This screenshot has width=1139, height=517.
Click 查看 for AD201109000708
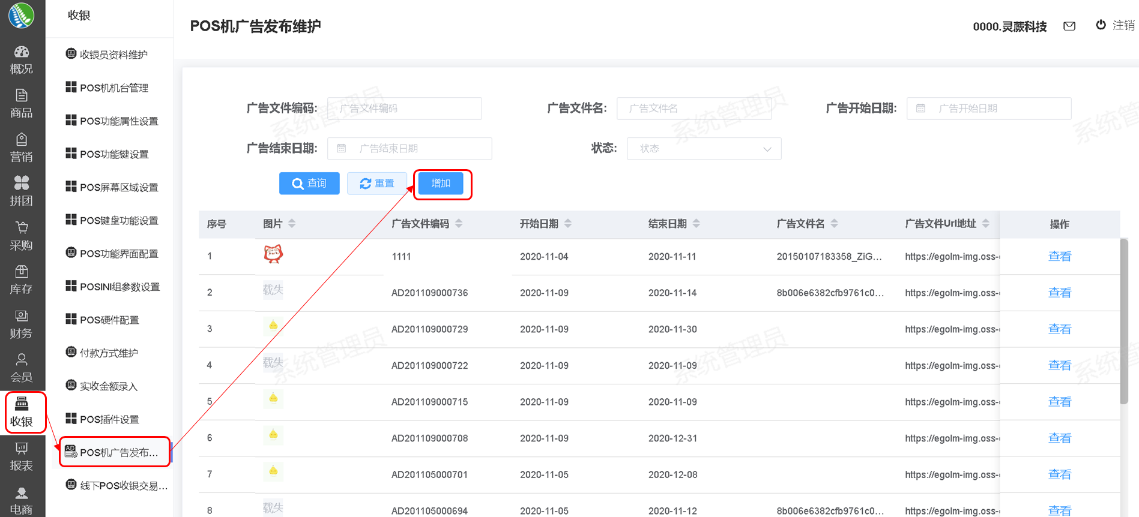point(1060,438)
